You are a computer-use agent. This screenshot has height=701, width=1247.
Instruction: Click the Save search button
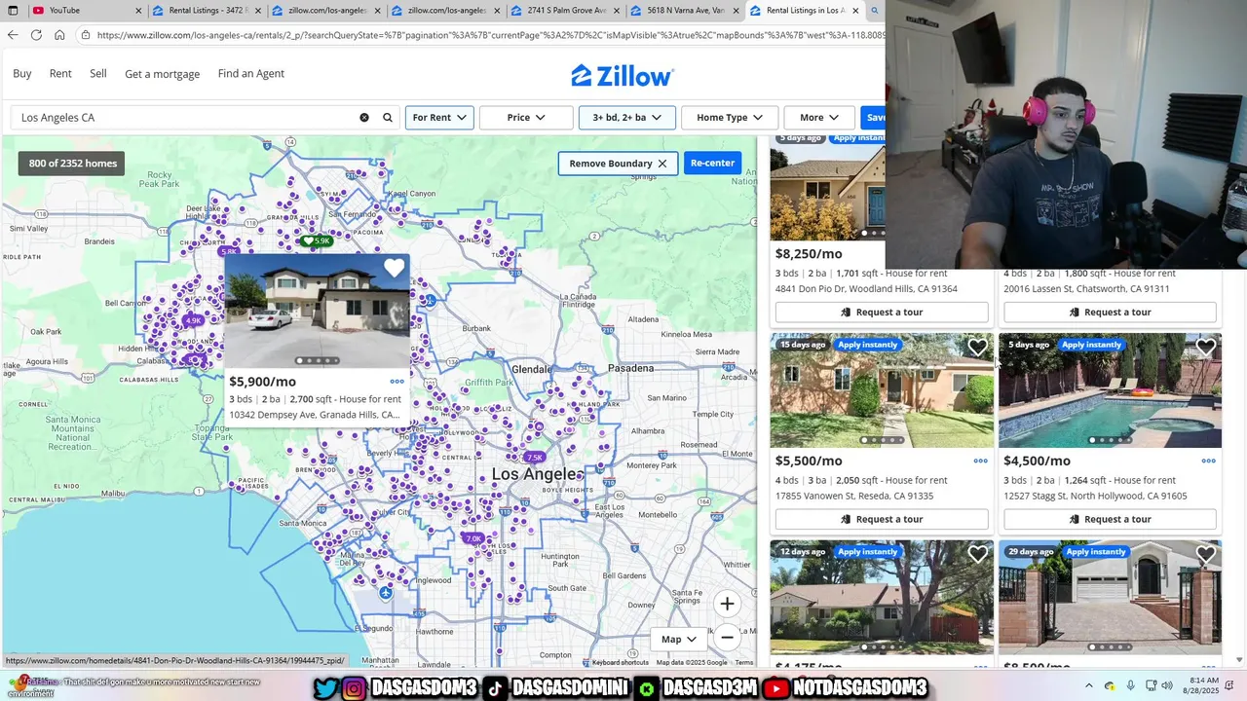[873, 118]
